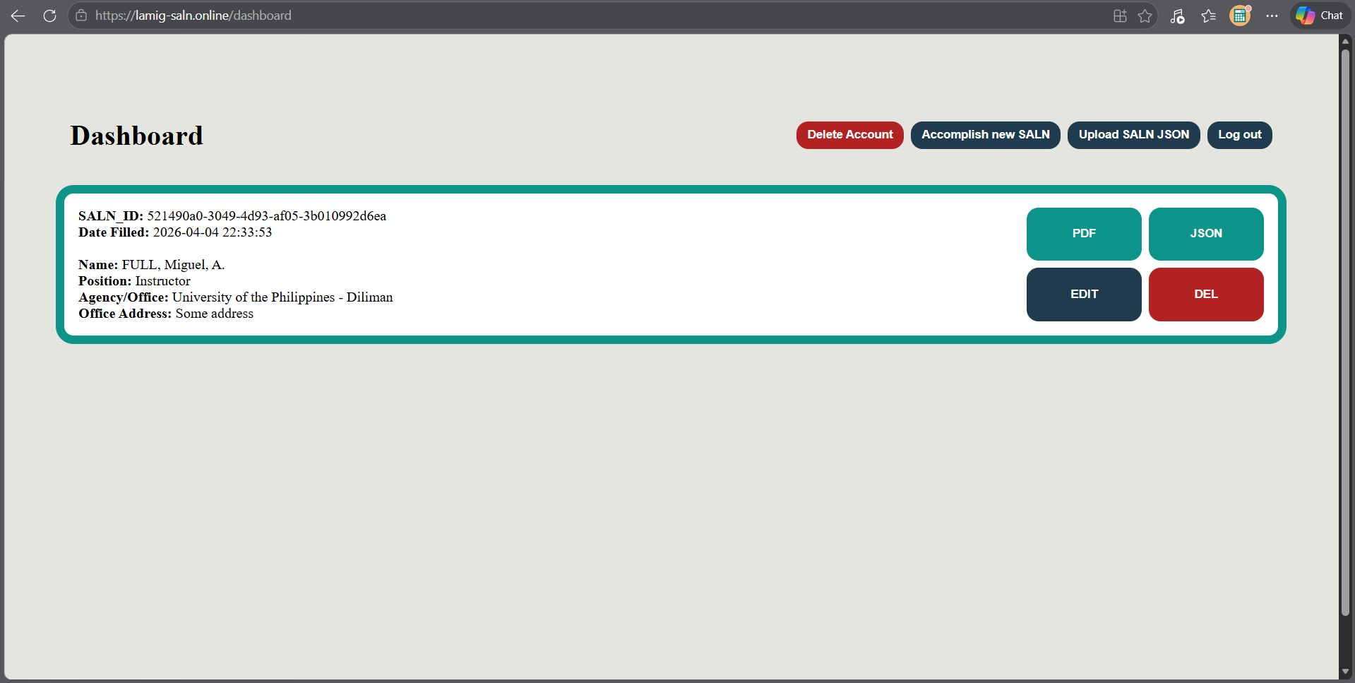Add this page to favorites with star
The width and height of the screenshot is (1355, 683).
tap(1145, 16)
